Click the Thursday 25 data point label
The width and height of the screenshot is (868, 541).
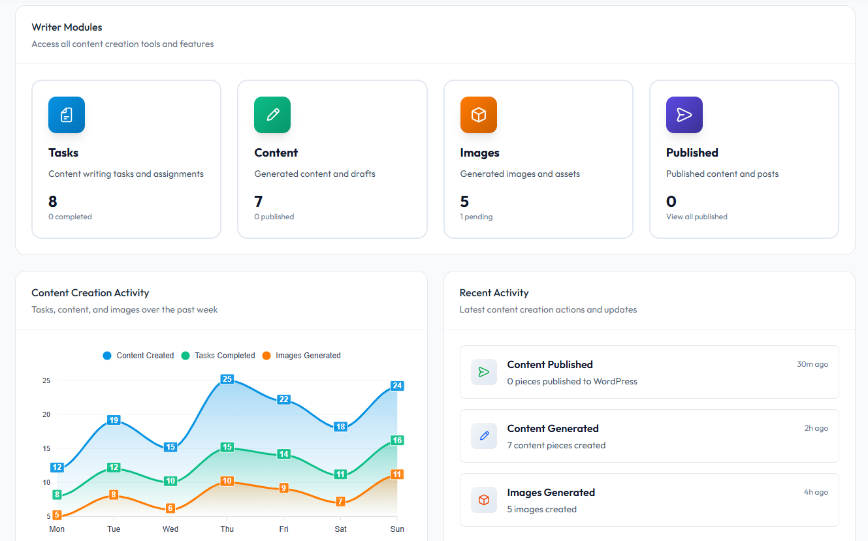[227, 379]
